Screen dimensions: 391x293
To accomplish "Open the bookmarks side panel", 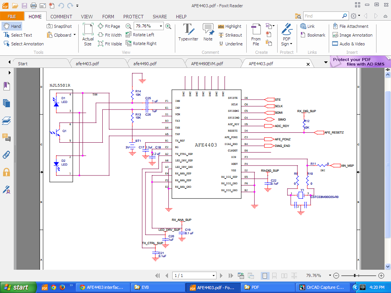I will tap(6, 86).
